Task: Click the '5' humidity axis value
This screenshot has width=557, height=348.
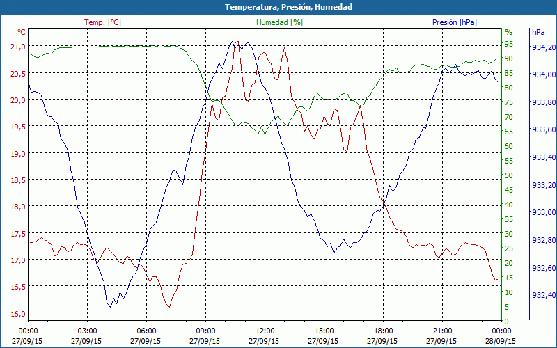Action: [x=507, y=307]
